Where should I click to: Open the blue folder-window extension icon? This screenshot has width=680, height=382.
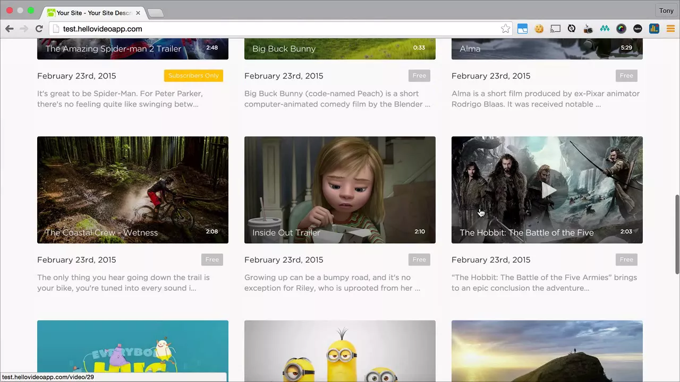[522, 29]
